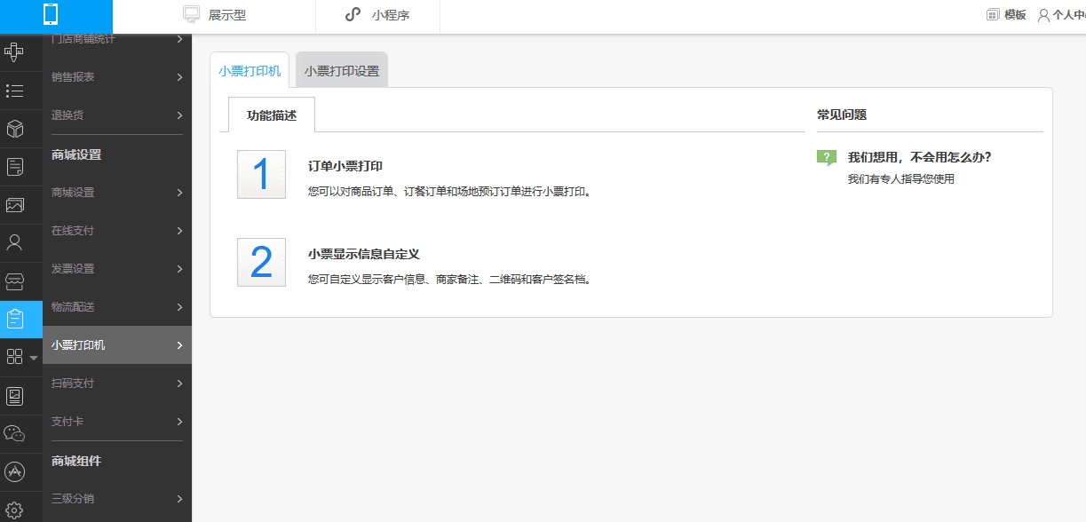
Task: Click the green question bubble icon
Action: click(x=826, y=158)
